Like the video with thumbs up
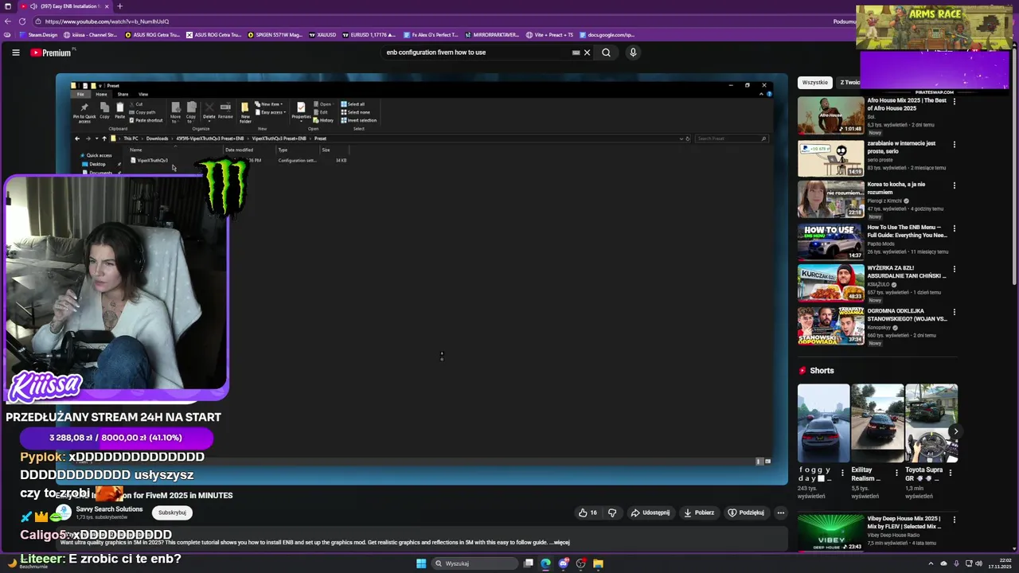Screen dimensions: 1019x573 pyautogui.click(x=588, y=513)
